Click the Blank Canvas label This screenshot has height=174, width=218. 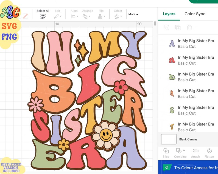pos(188,139)
